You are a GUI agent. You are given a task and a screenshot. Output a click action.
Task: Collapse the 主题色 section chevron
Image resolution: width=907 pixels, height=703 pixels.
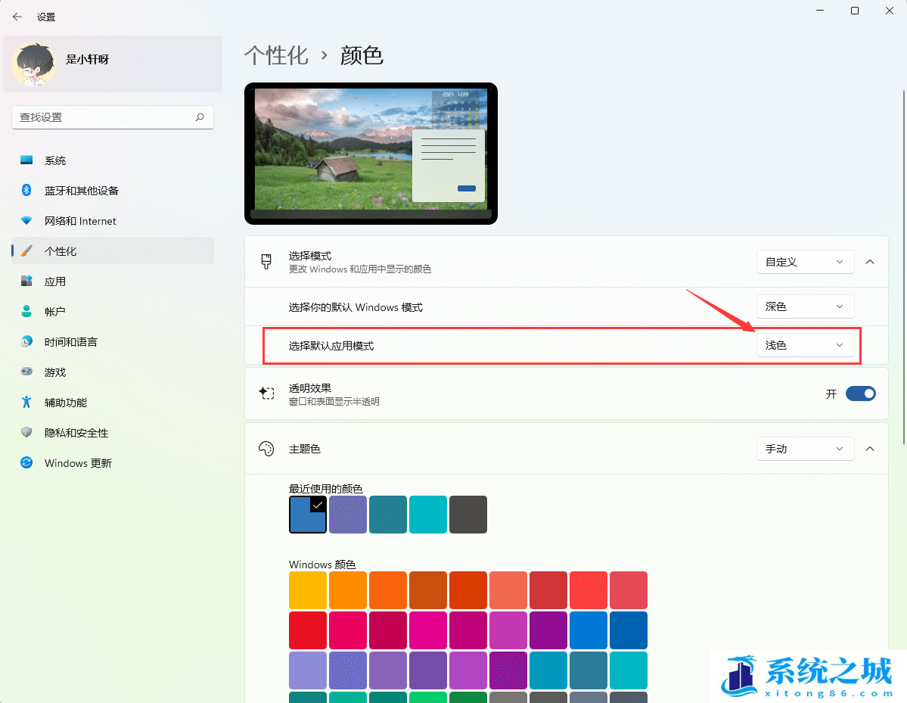point(869,449)
